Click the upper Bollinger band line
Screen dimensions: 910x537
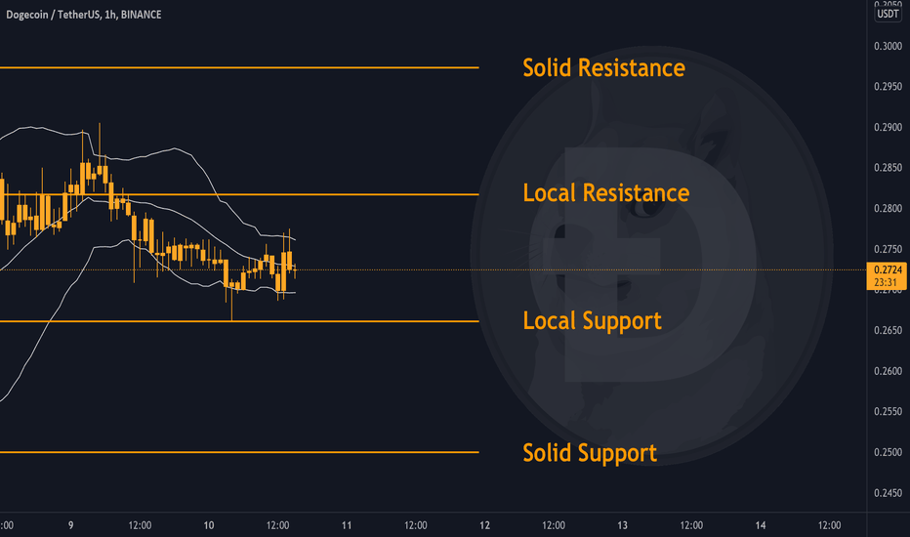click(174, 149)
